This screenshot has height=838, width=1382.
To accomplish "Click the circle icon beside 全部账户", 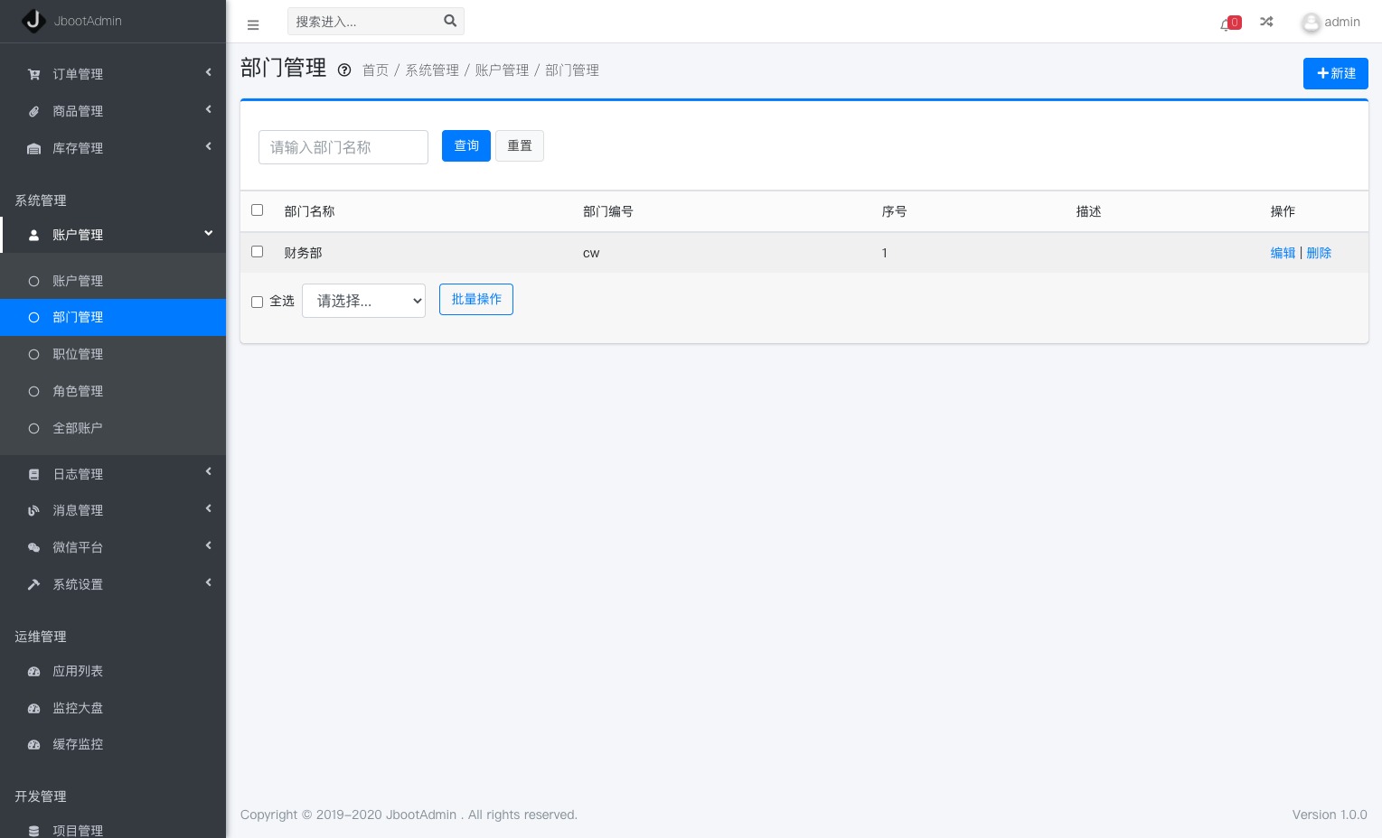I will [33, 428].
